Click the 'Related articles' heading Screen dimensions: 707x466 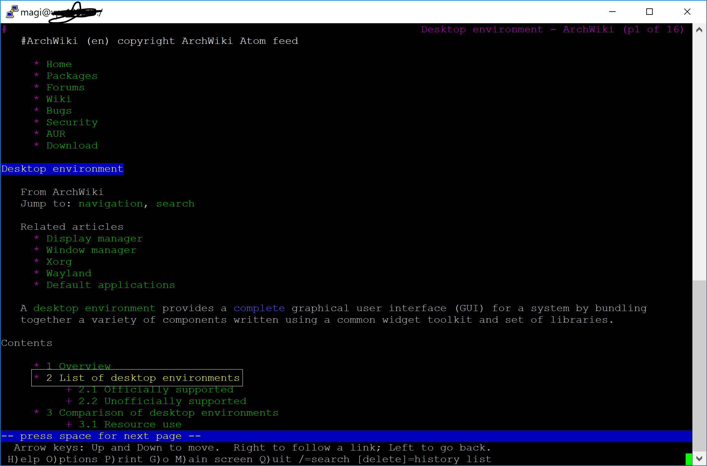pyautogui.click(x=72, y=227)
